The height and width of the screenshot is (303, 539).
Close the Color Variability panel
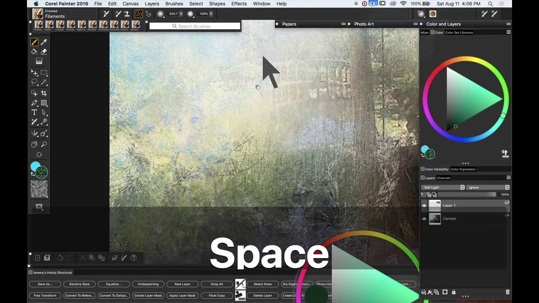[x=422, y=169]
